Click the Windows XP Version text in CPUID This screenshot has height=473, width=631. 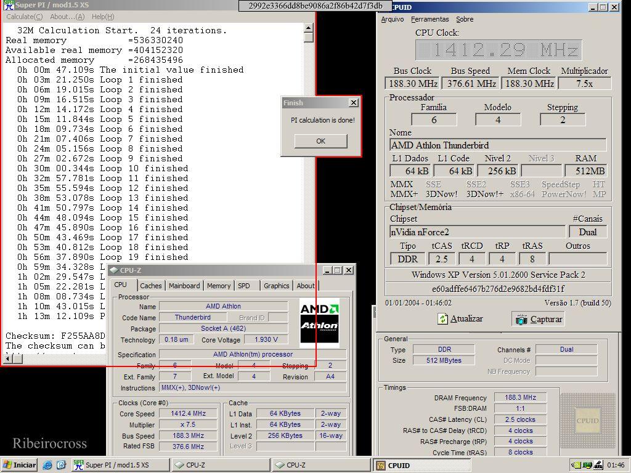(498, 275)
